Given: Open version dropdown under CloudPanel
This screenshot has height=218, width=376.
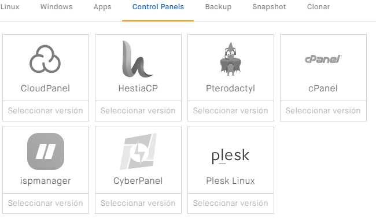Looking at the screenshot, I should (46, 111).
